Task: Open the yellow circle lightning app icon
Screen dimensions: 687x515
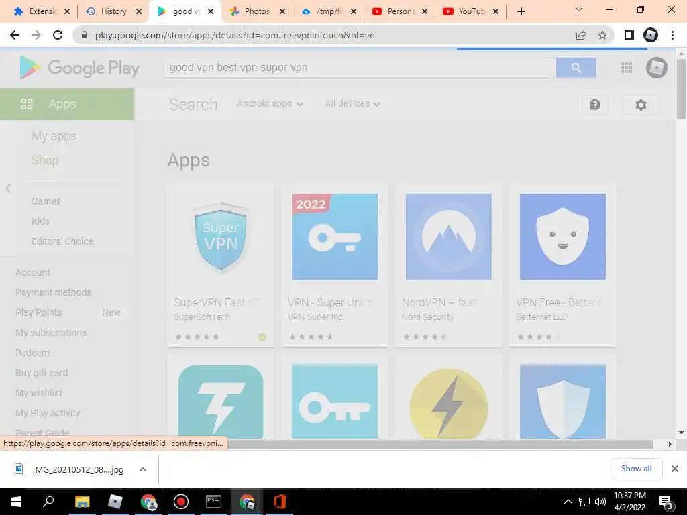Action: click(x=449, y=403)
